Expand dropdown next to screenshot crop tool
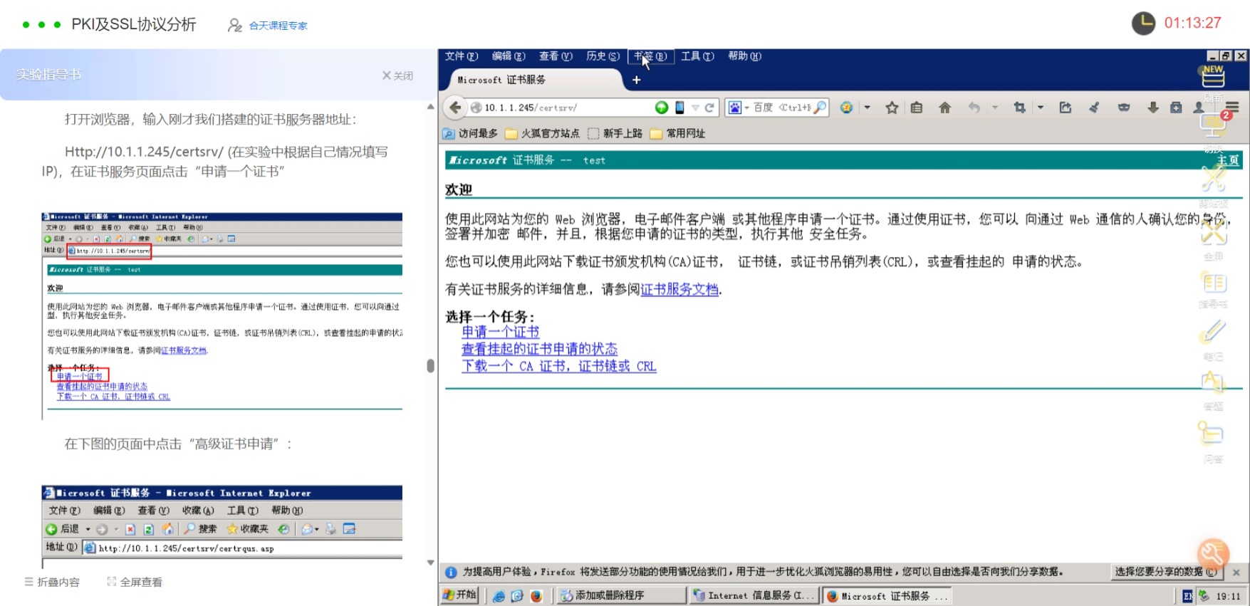The height and width of the screenshot is (606, 1250). (1041, 108)
